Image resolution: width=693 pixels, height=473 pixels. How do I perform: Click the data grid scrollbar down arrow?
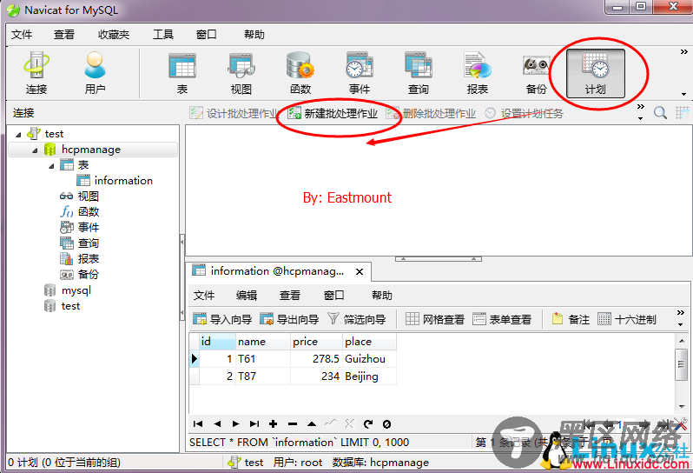point(681,406)
